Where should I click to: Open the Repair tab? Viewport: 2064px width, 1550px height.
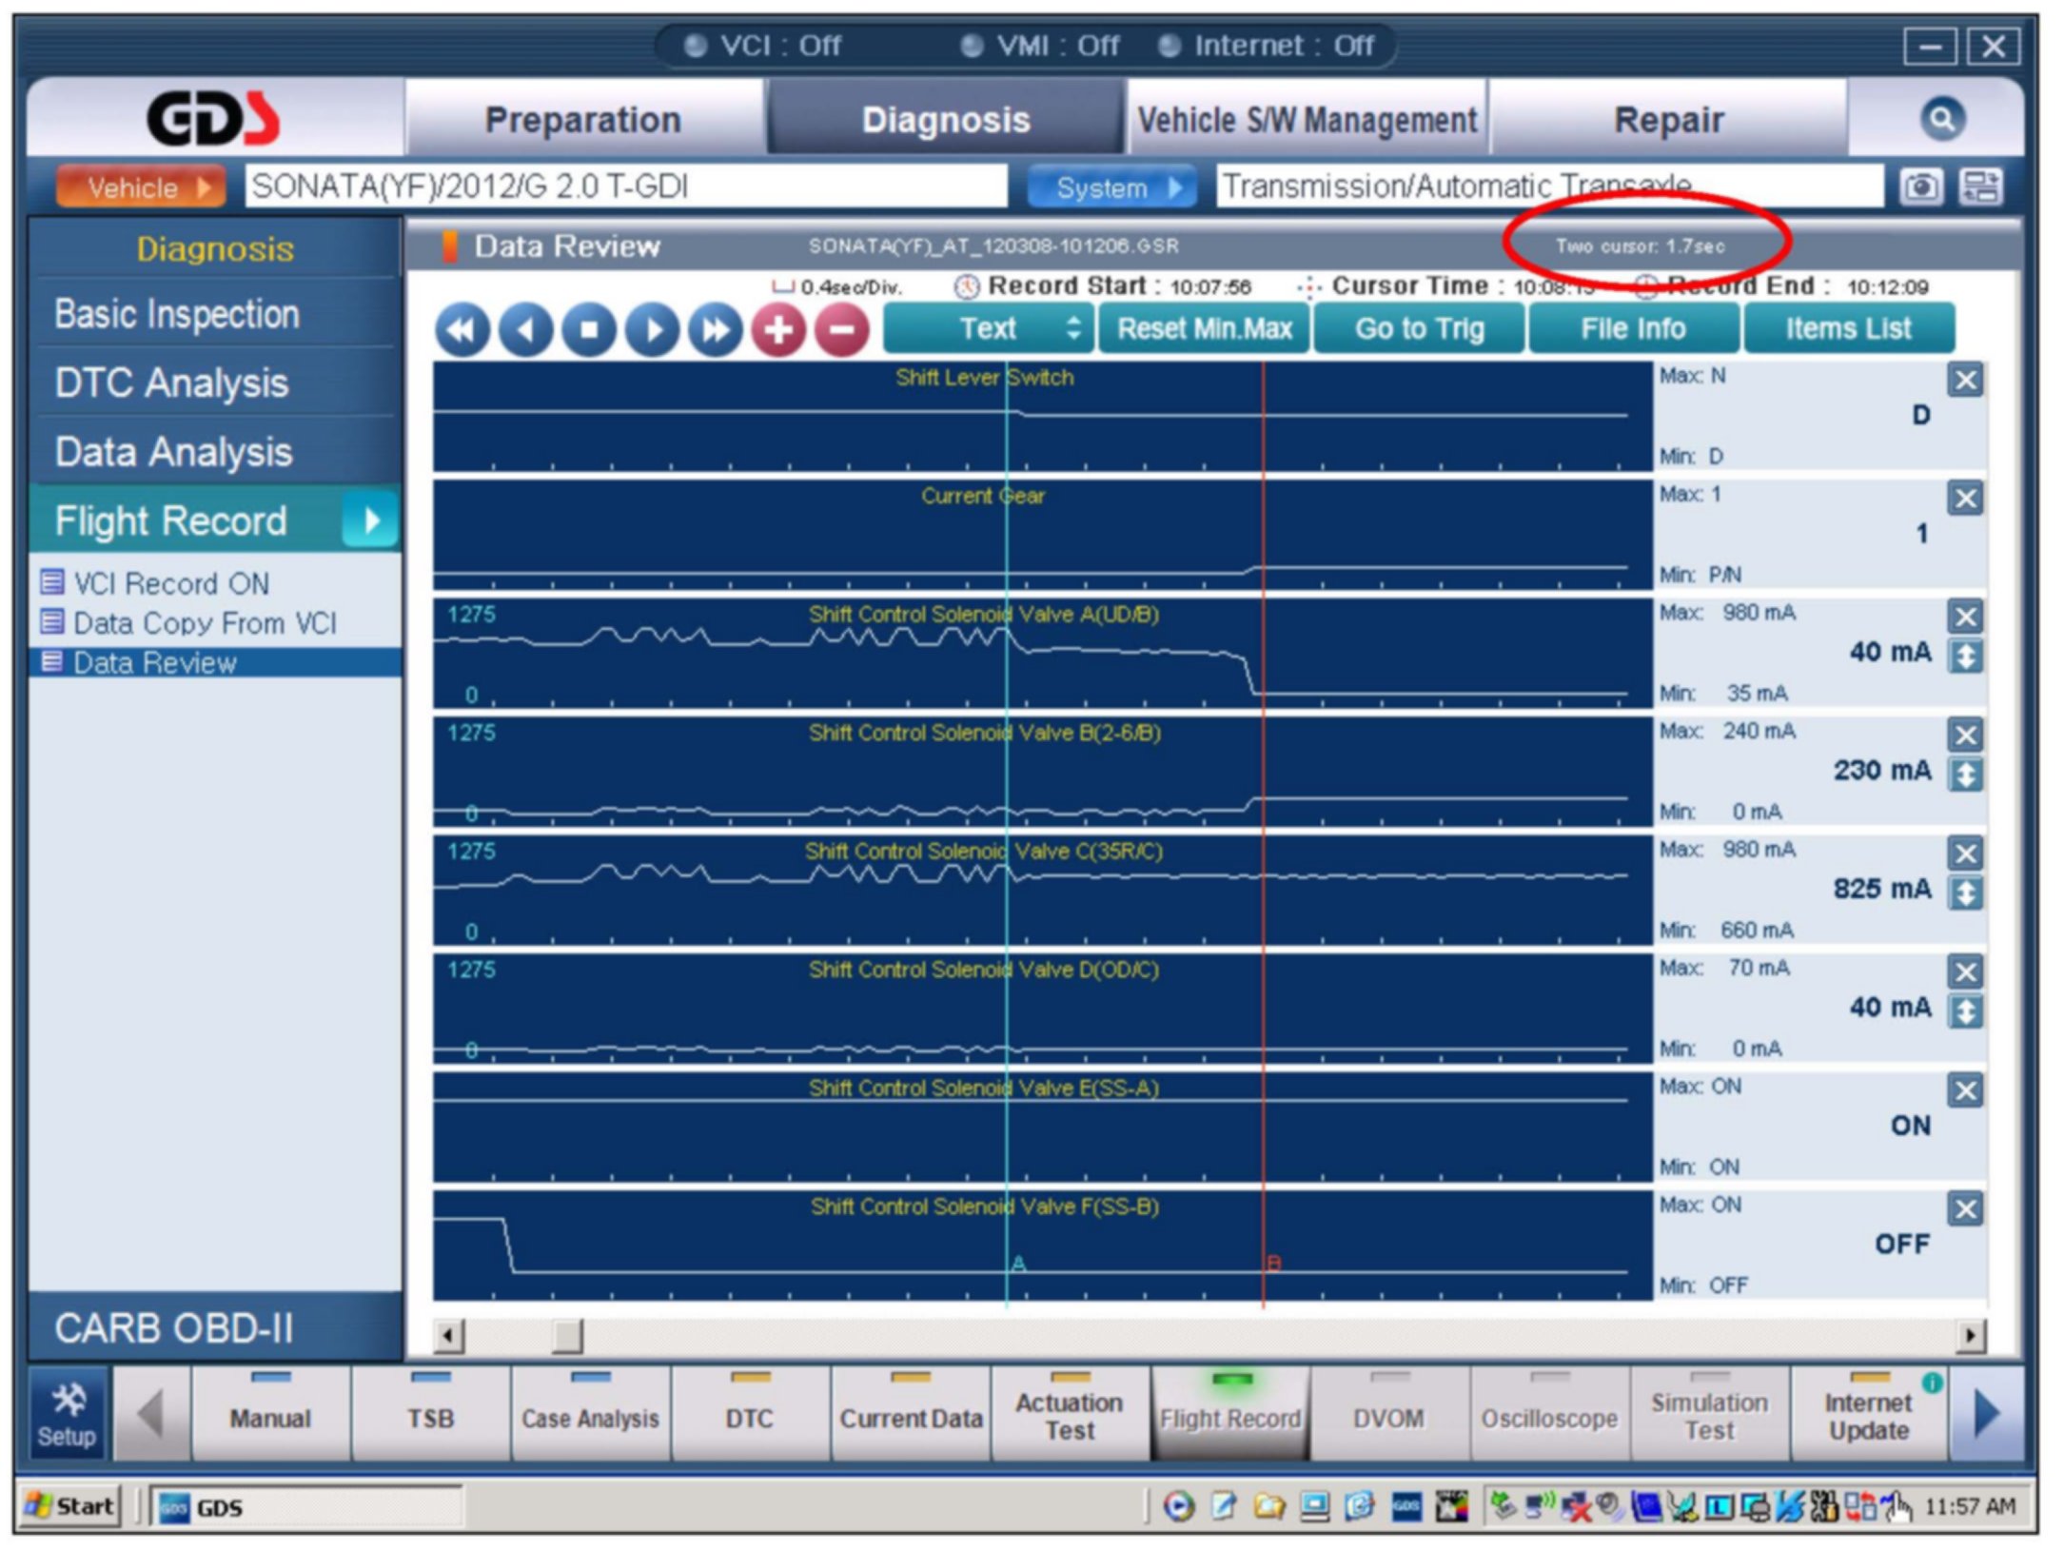(x=1667, y=120)
